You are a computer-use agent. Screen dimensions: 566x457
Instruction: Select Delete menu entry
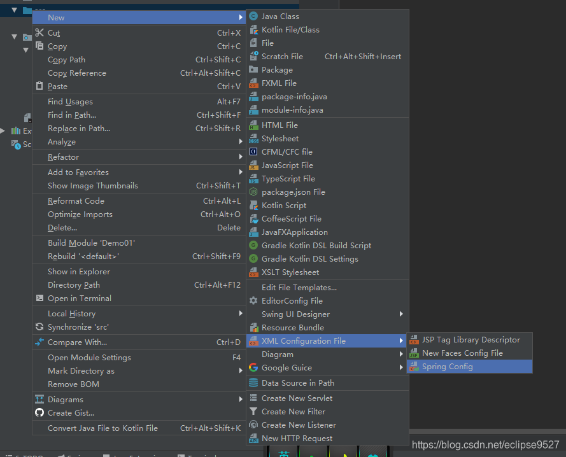click(x=139, y=227)
